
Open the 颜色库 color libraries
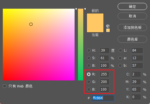[132, 39]
